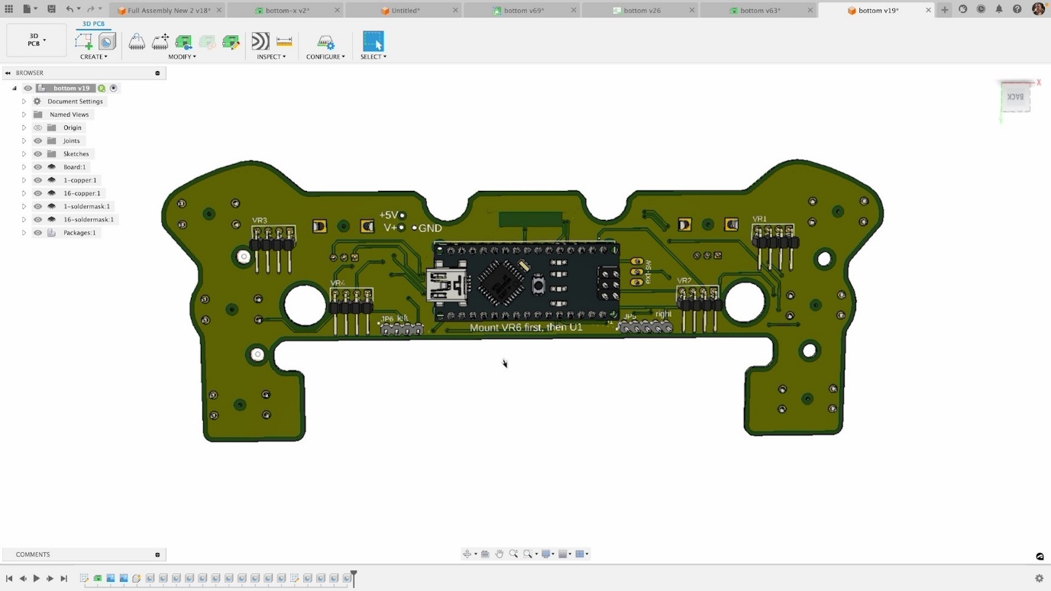Open the display settings monitor icon
1051x591 pixels.
pyautogui.click(x=545, y=554)
